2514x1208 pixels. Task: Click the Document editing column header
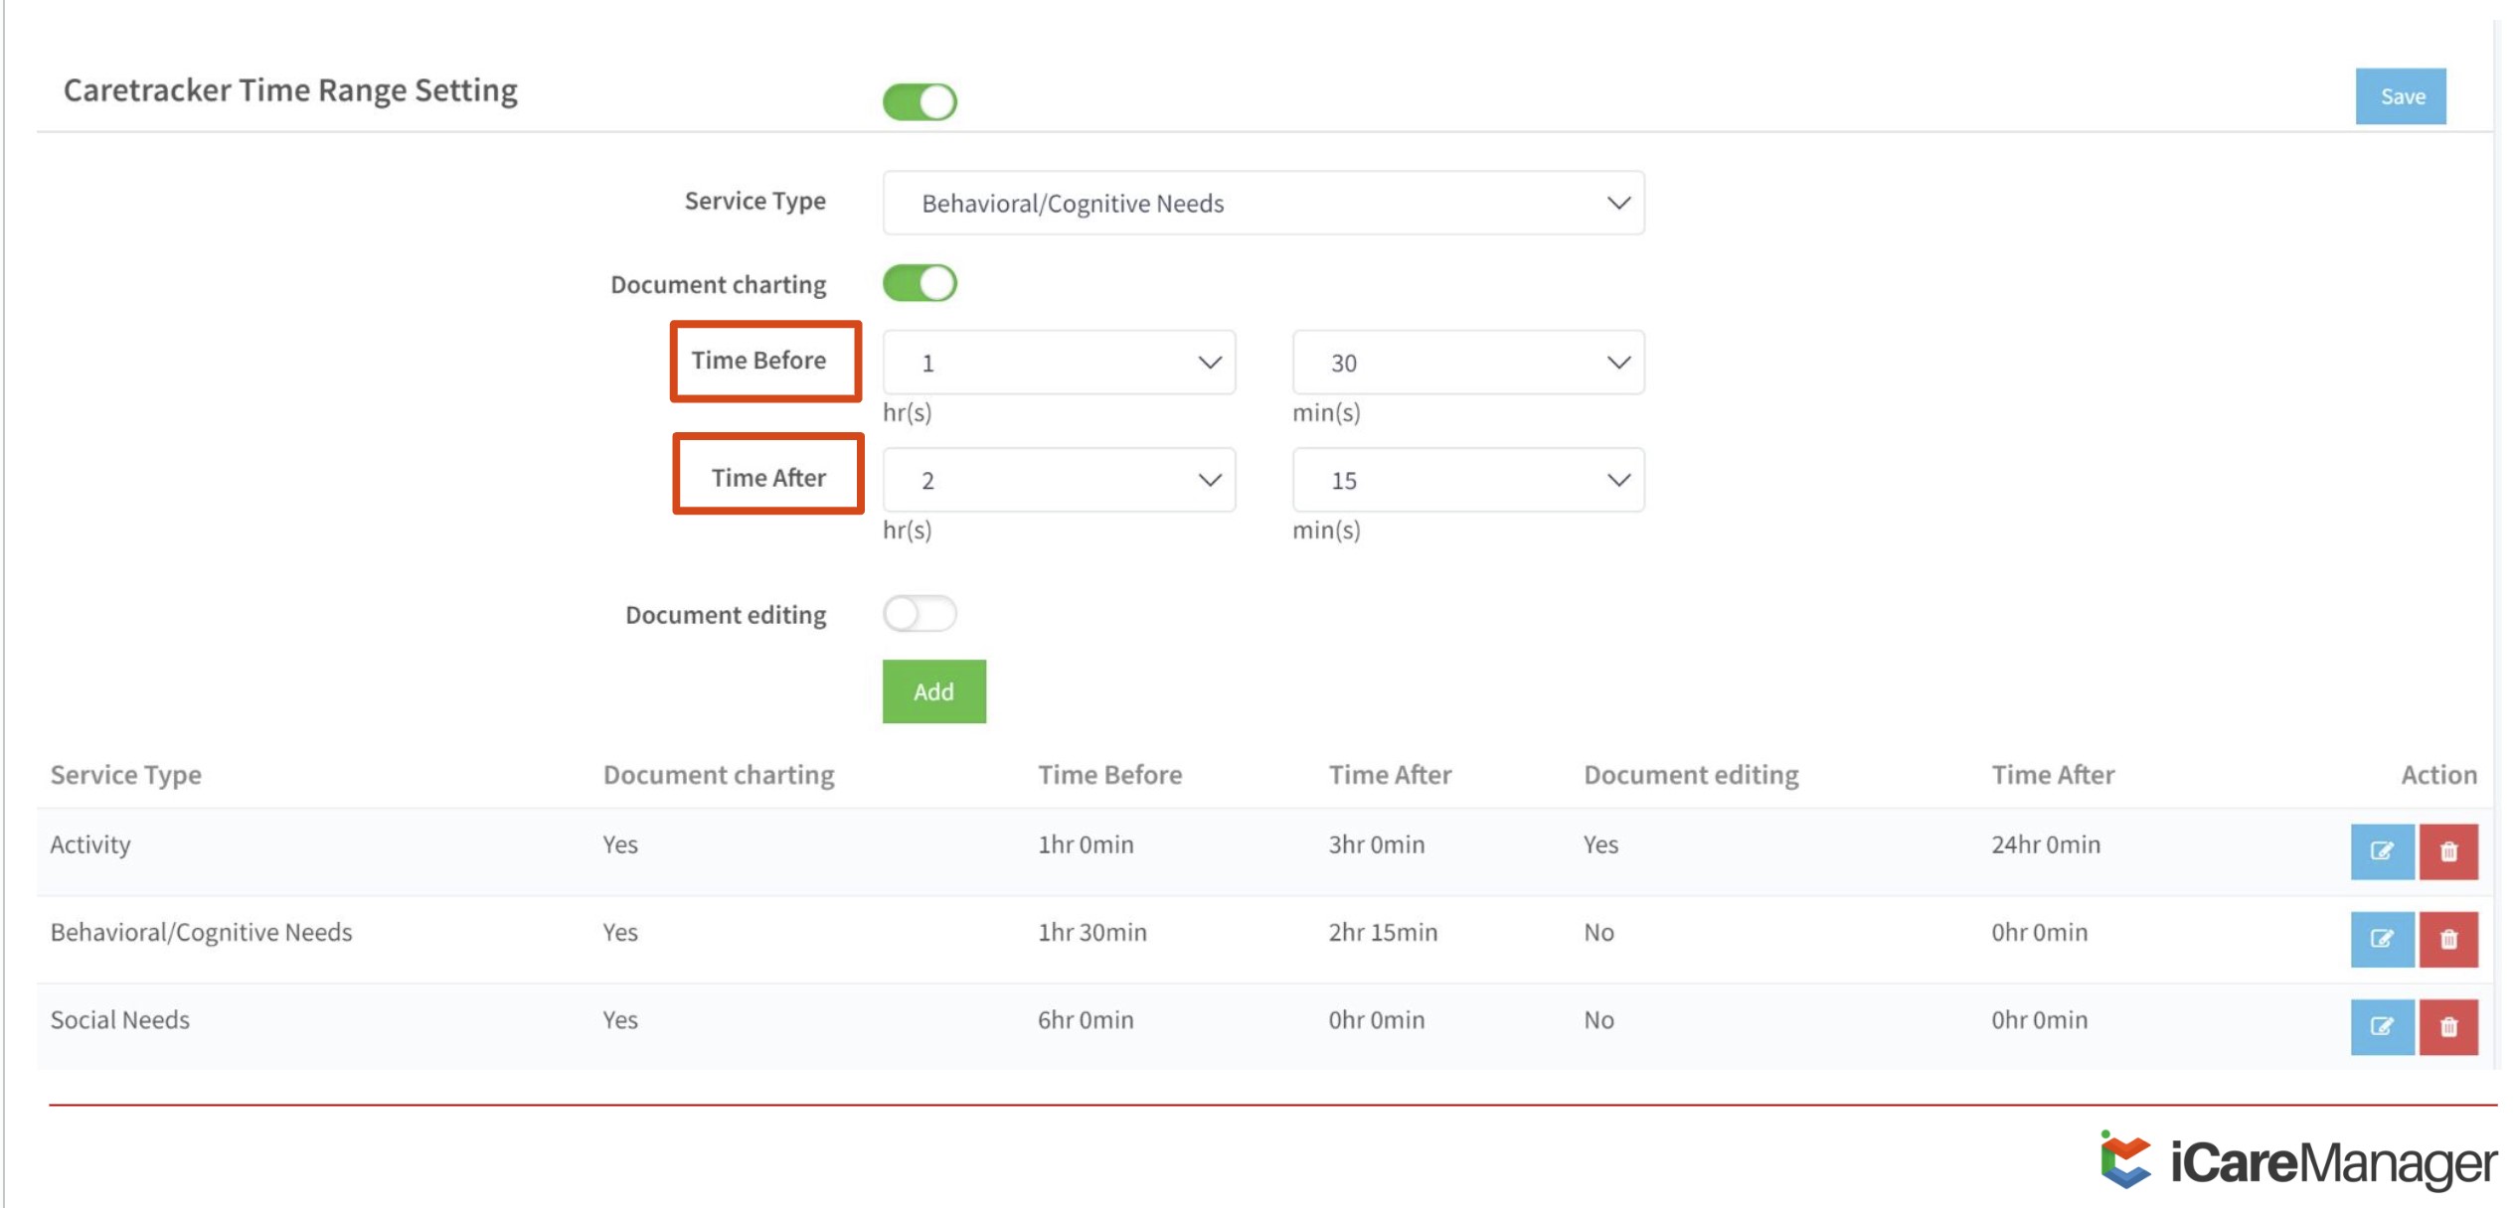pyautogui.click(x=1691, y=775)
